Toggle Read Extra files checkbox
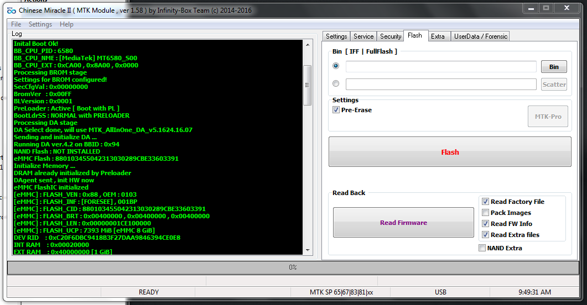This screenshot has width=587, height=305. coord(485,235)
